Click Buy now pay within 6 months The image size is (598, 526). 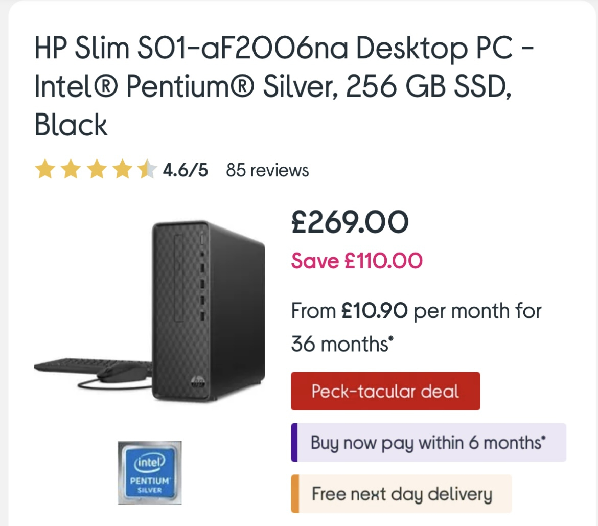(428, 443)
